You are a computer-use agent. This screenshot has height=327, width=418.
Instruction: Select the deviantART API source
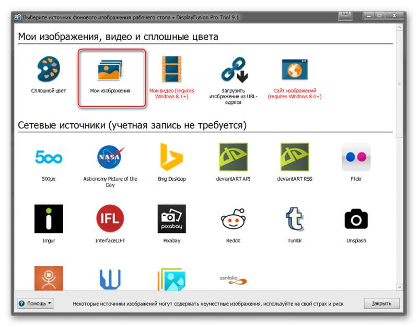point(233,157)
